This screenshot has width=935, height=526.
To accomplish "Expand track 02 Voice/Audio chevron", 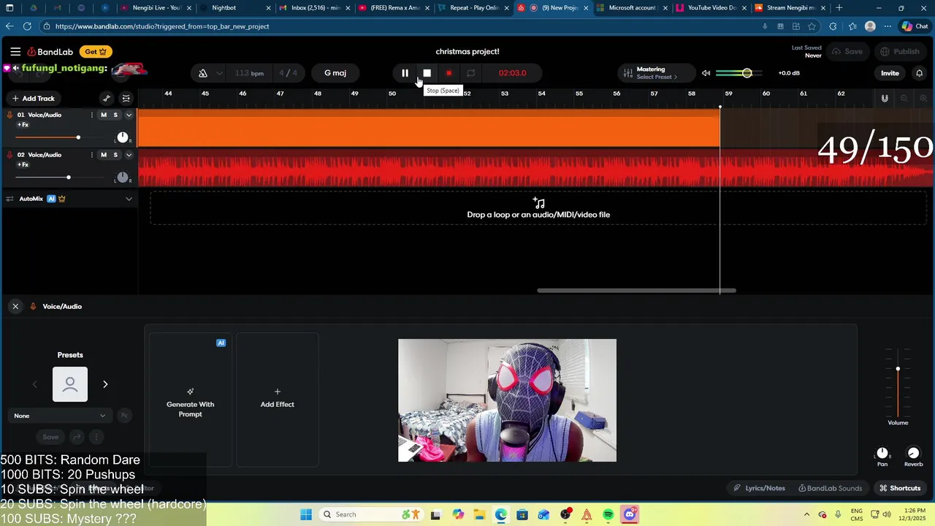I will pos(129,155).
